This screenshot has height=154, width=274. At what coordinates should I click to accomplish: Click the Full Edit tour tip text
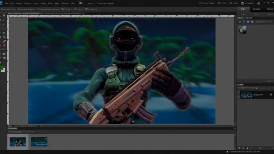point(245,152)
